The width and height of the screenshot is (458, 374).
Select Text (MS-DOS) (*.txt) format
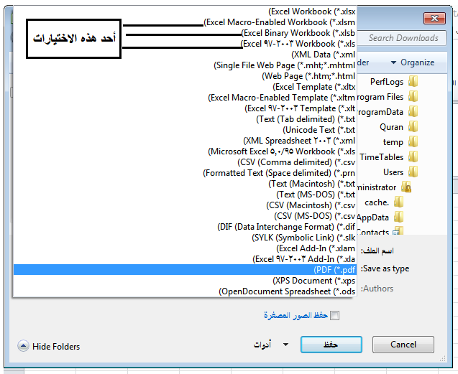point(185,195)
